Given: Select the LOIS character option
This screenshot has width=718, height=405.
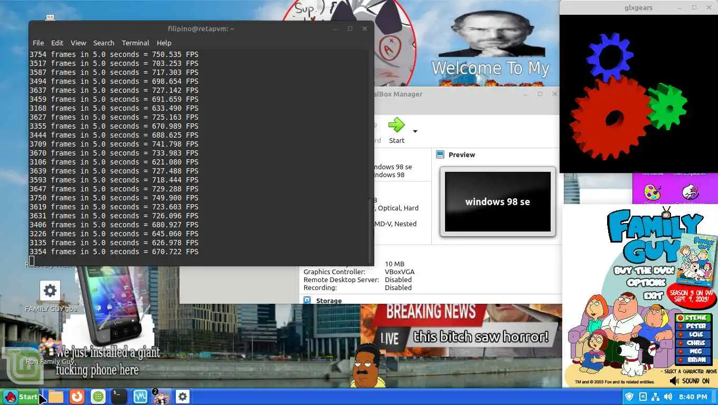Looking at the screenshot, I should pyautogui.click(x=694, y=335).
